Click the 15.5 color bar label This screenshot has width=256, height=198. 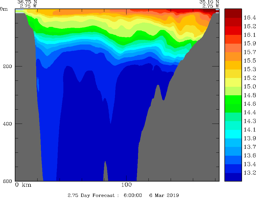tap(250, 61)
